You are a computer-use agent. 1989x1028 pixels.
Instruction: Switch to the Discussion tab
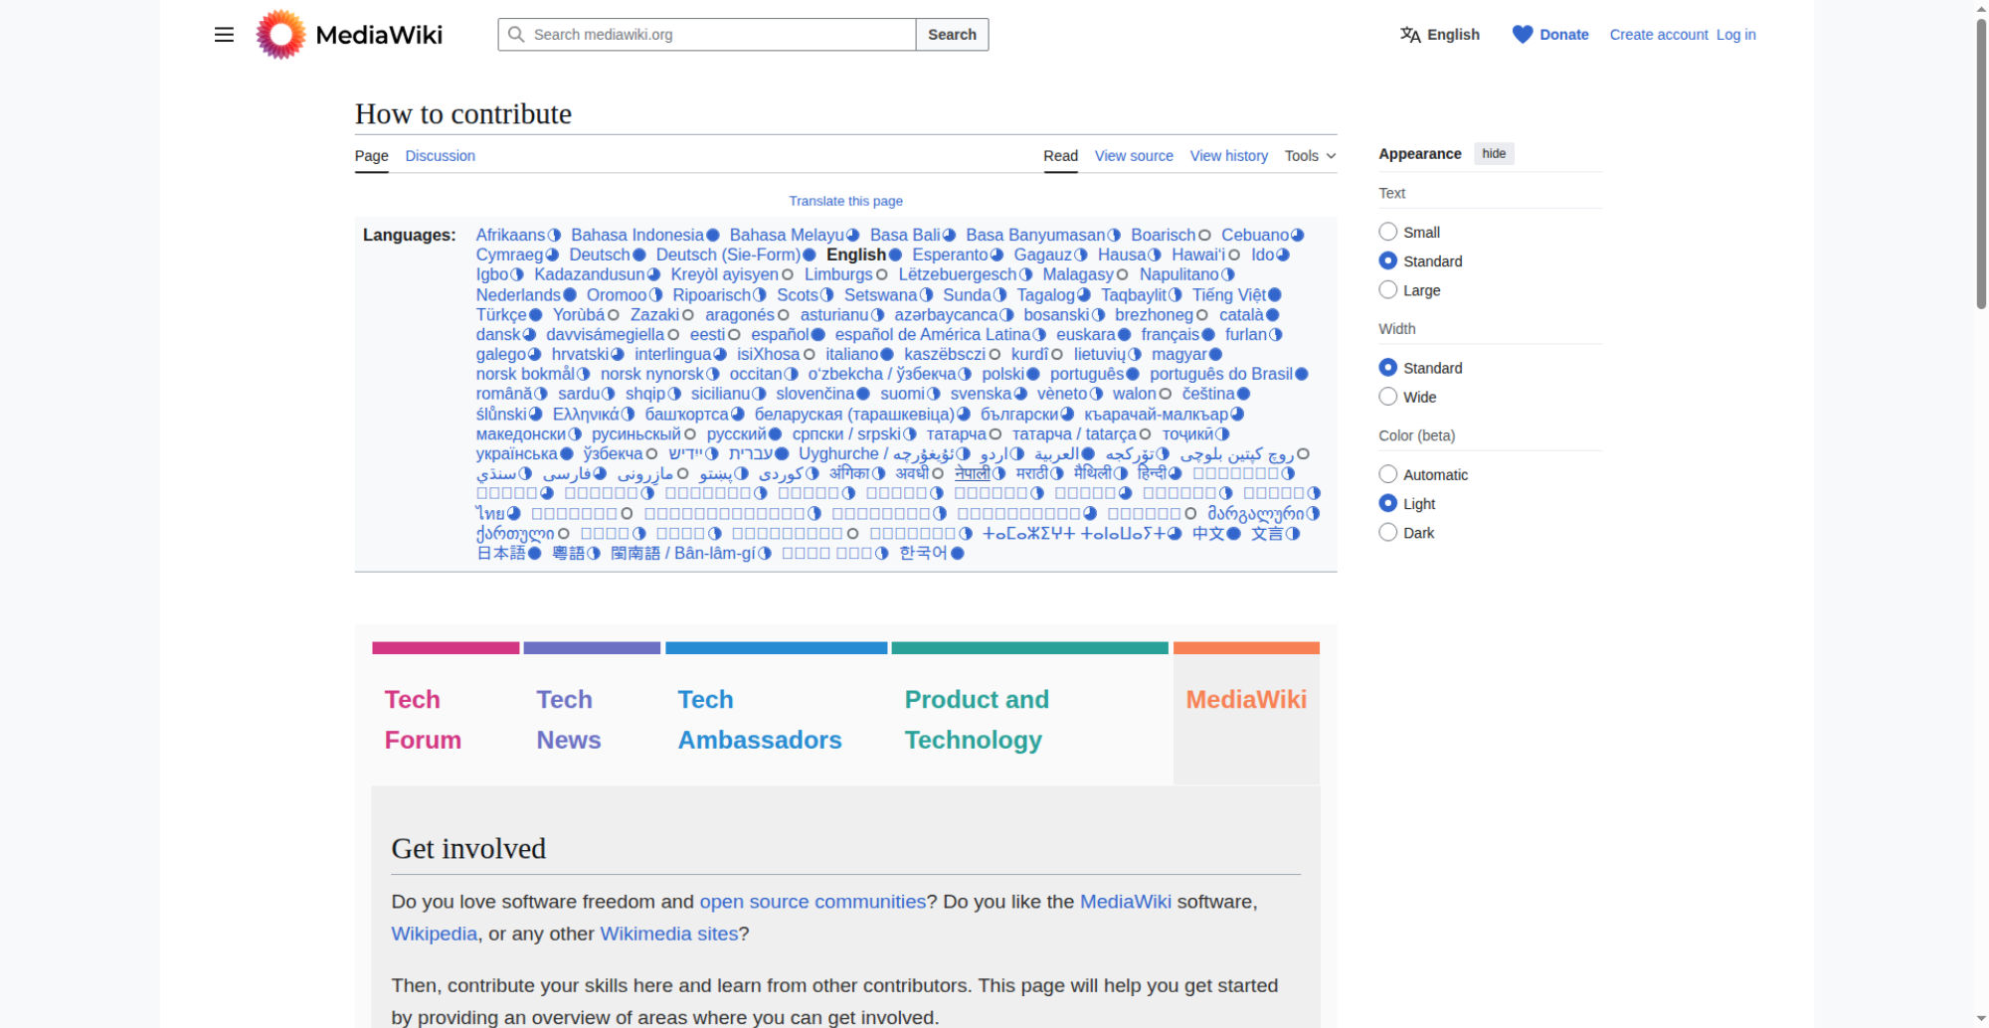coord(440,156)
